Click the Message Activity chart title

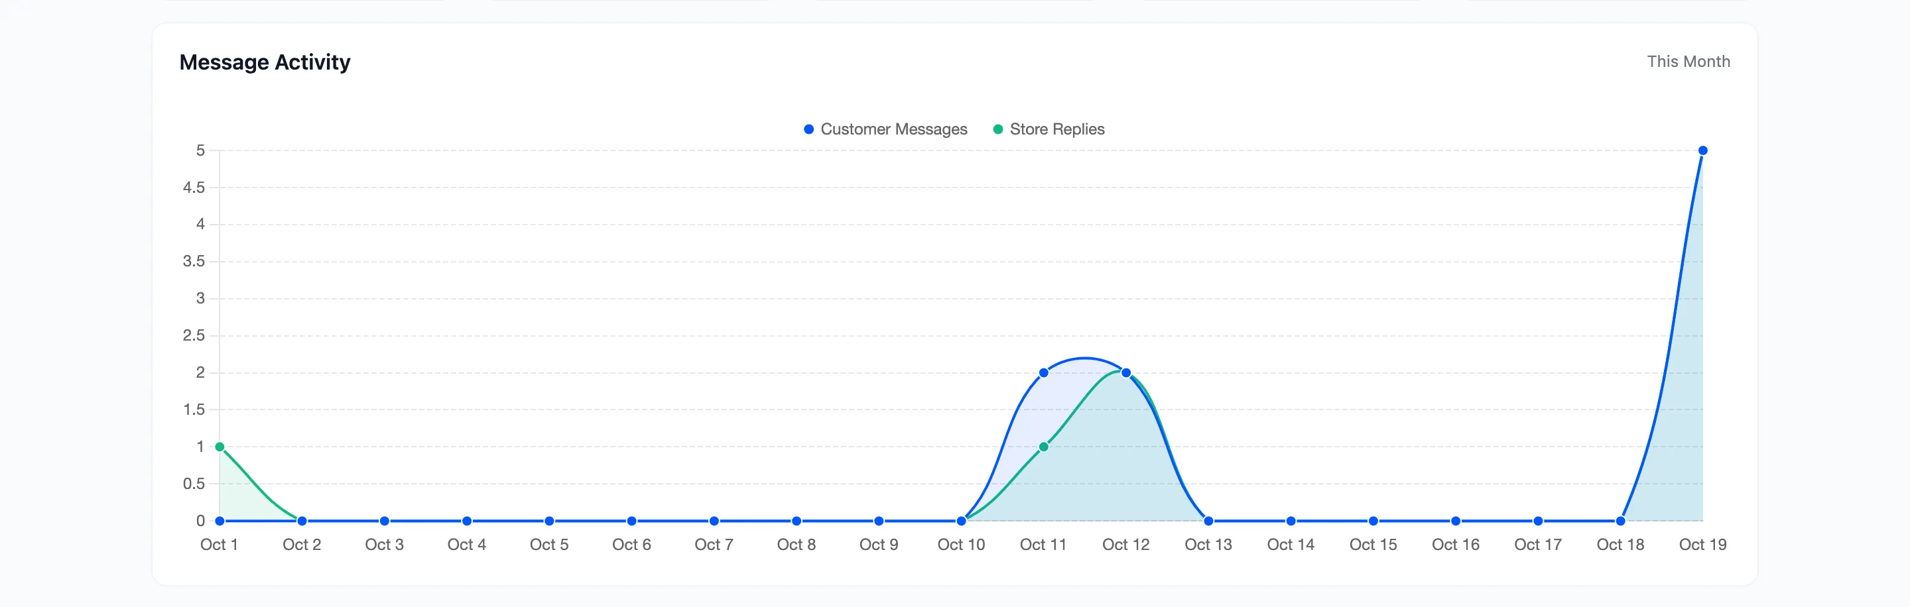(265, 62)
